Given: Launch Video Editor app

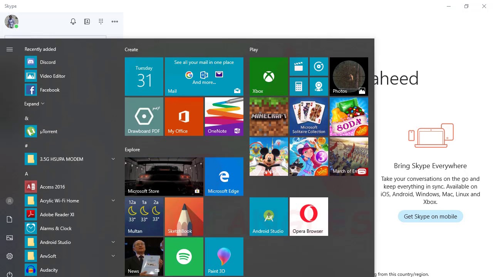Looking at the screenshot, I should [x=69, y=76].
